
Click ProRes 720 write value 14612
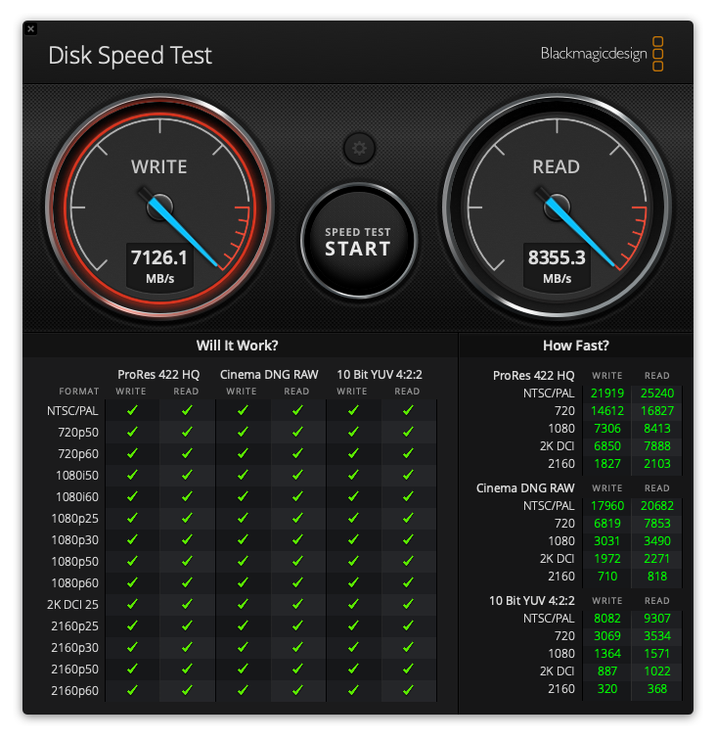coord(607,411)
